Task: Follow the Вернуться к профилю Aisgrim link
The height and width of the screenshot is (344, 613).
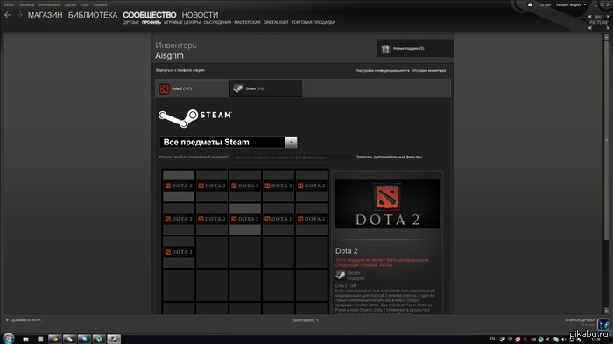Action: pos(180,70)
